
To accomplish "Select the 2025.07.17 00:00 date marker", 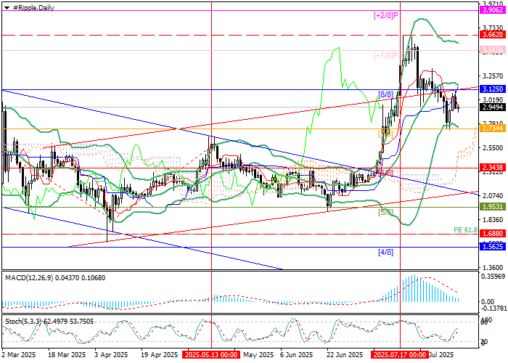I will (x=401, y=354).
